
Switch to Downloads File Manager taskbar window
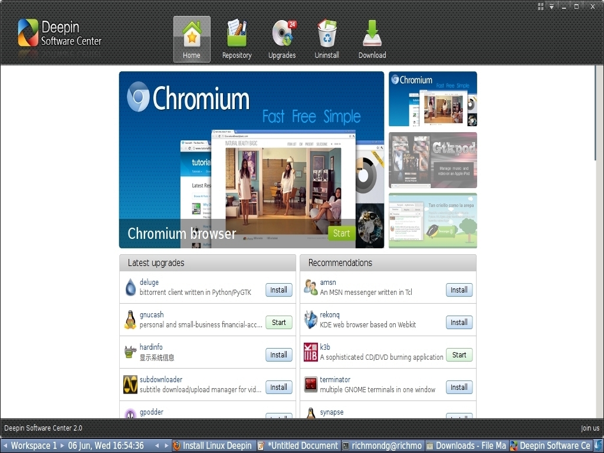tap(467, 446)
